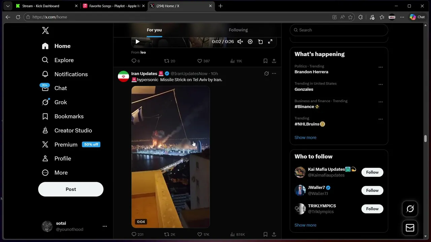
Task: Click the X logo in the sidebar
Action: pyautogui.click(x=45, y=31)
